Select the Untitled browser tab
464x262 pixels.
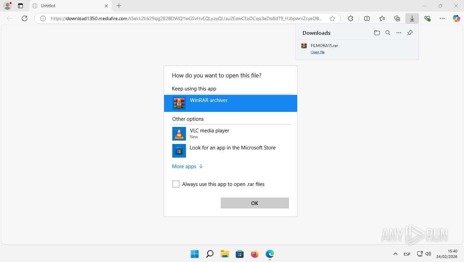pos(70,6)
